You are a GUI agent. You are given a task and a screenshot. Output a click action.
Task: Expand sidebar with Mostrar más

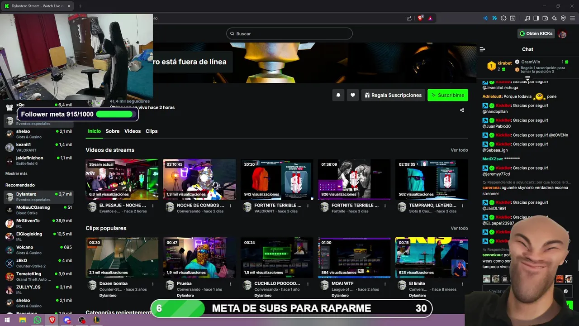[16, 173]
